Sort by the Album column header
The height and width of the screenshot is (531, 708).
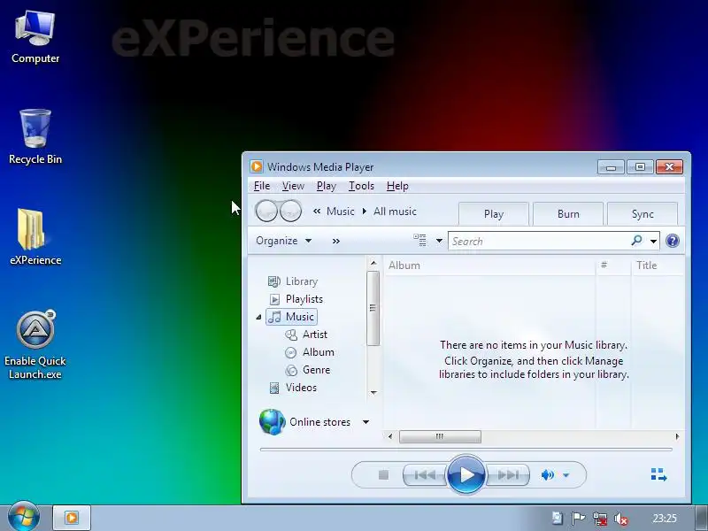click(x=489, y=265)
